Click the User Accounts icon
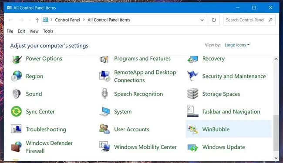The width and height of the screenshot is (283, 163). click(104, 129)
